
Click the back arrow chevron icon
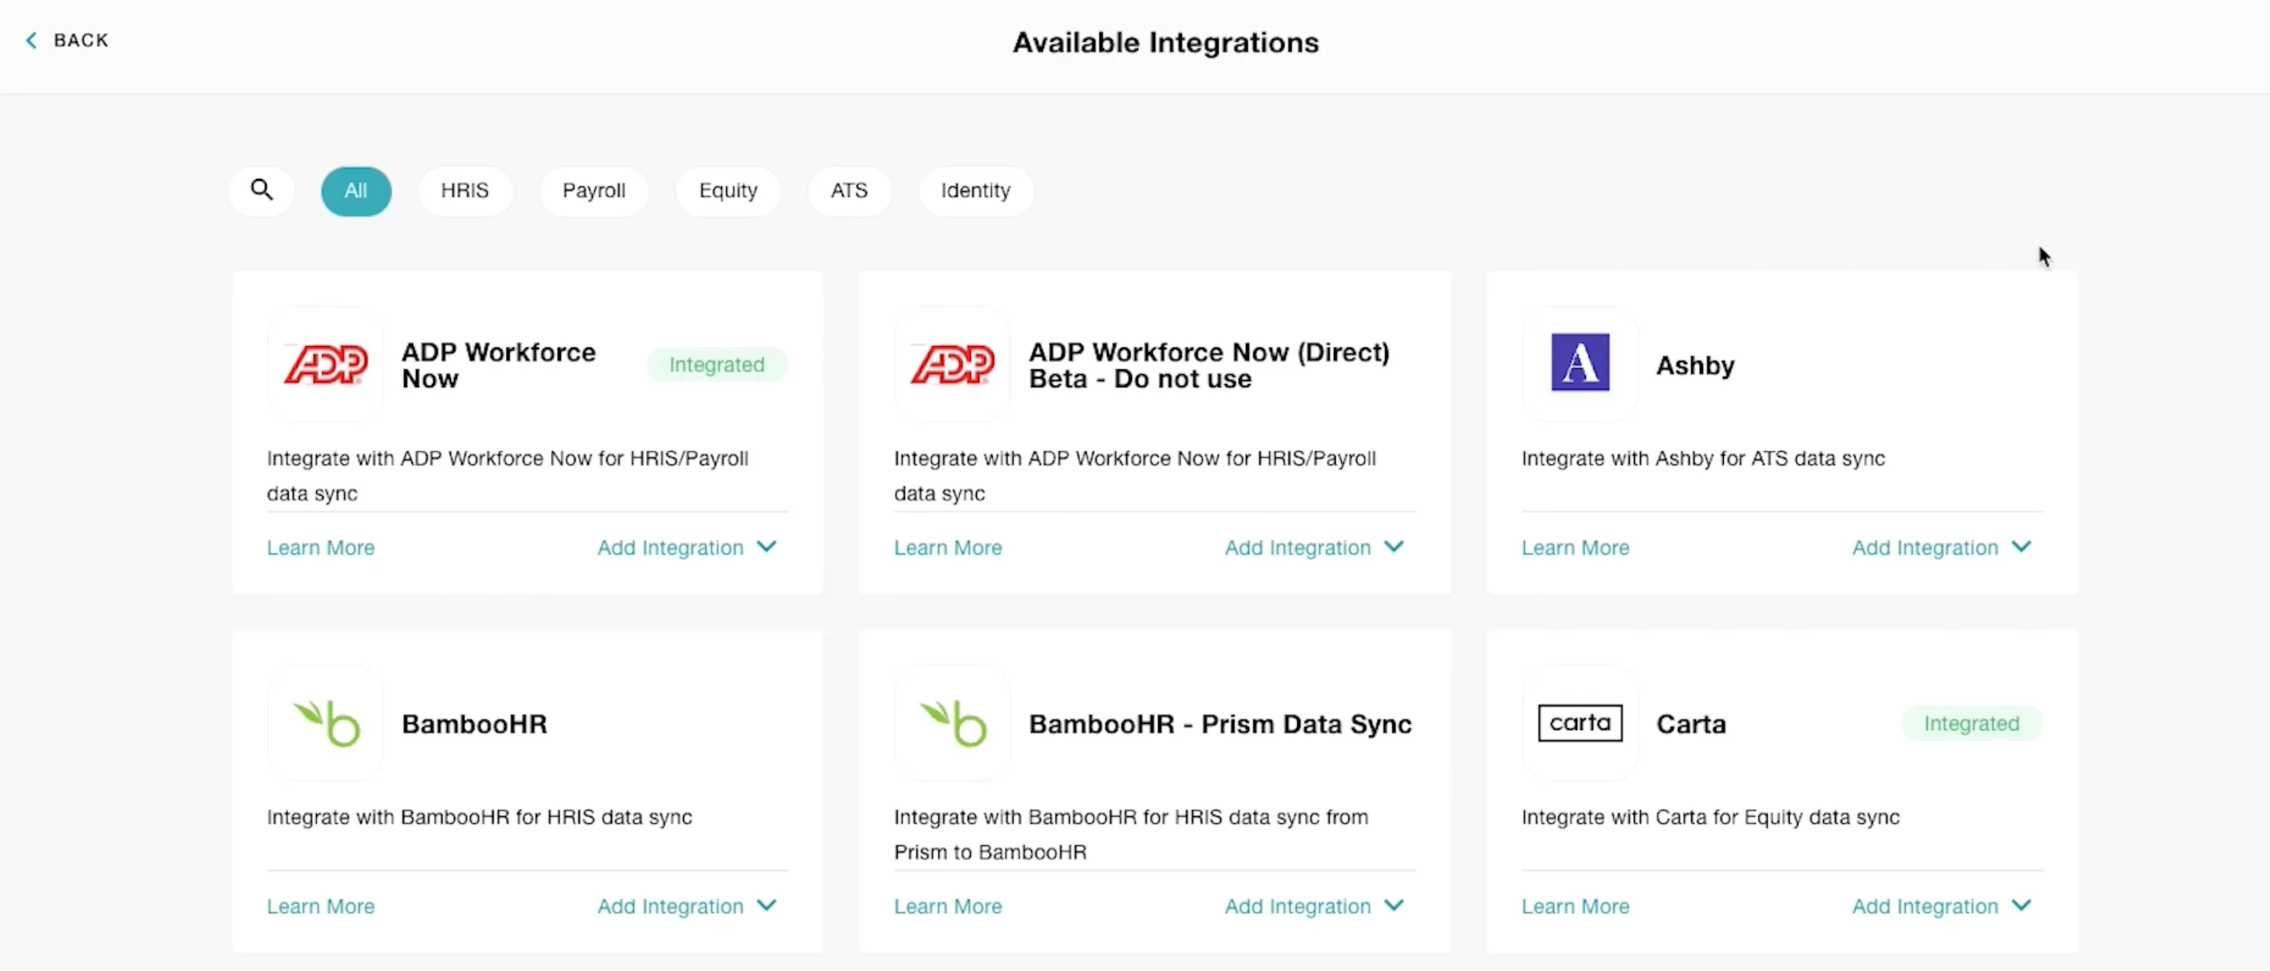tap(32, 40)
